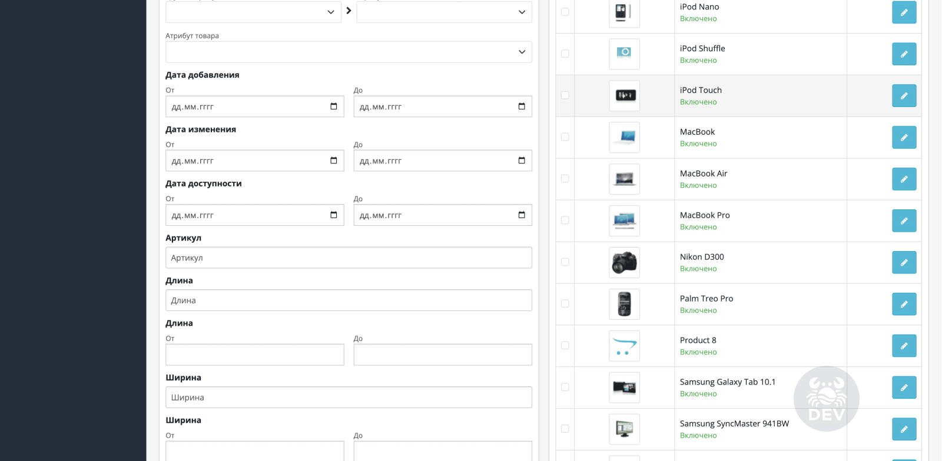Click the Samsung Galaxy Tab thumbnail
Viewport: 942px width, 461px height.
(624, 388)
